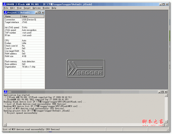Click the status bar message text
This screenshot has width=172, height=134.
point(31,129)
